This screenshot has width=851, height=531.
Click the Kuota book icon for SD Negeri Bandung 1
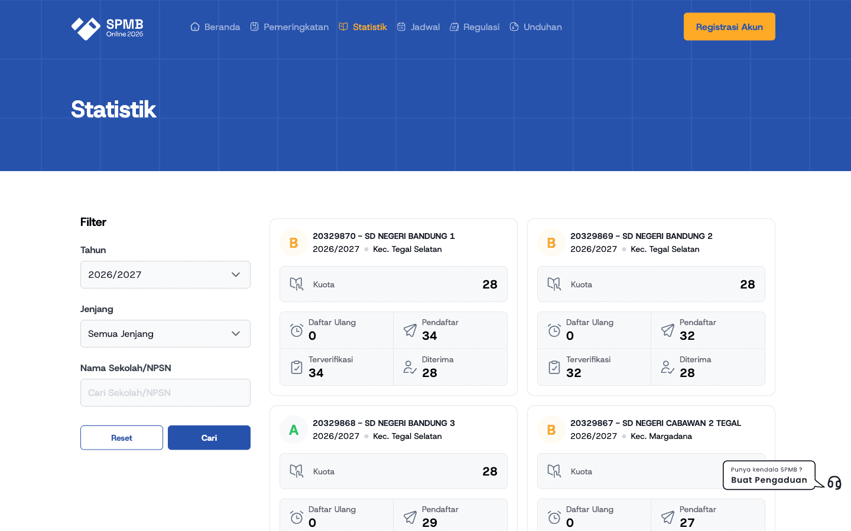(x=297, y=284)
